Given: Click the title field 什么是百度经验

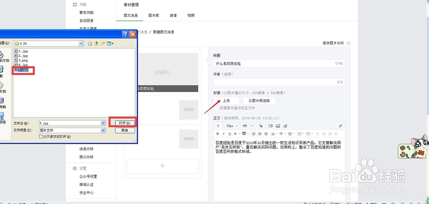Looking at the screenshot, I should click(x=279, y=64).
